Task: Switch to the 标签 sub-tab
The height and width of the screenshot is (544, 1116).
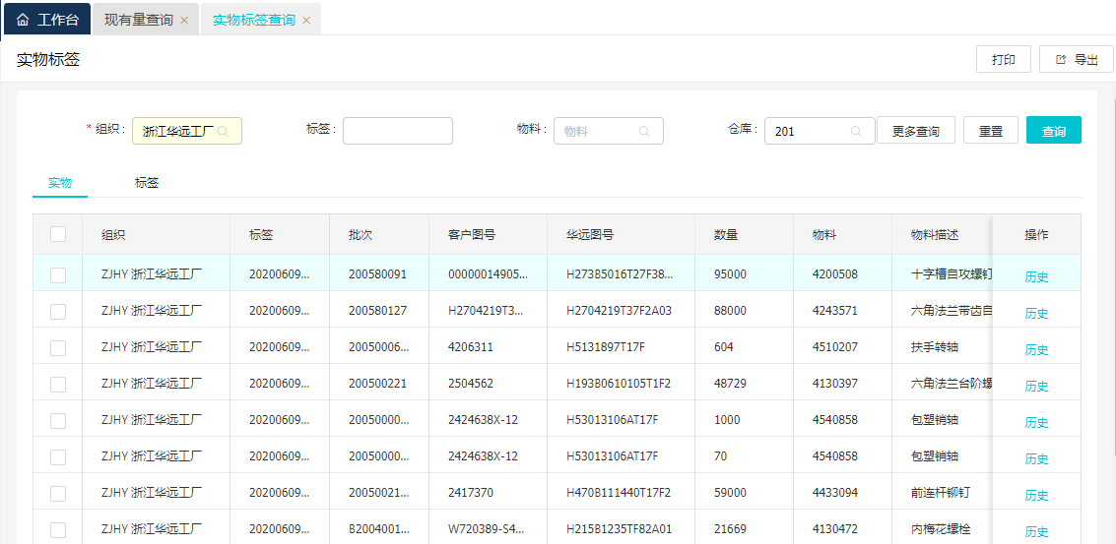Action: tap(147, 183)
